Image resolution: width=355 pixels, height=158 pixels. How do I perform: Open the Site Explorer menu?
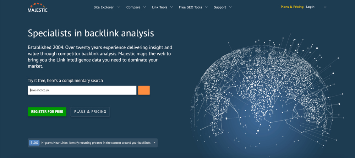pyautogui.click(x=103, y=7)
